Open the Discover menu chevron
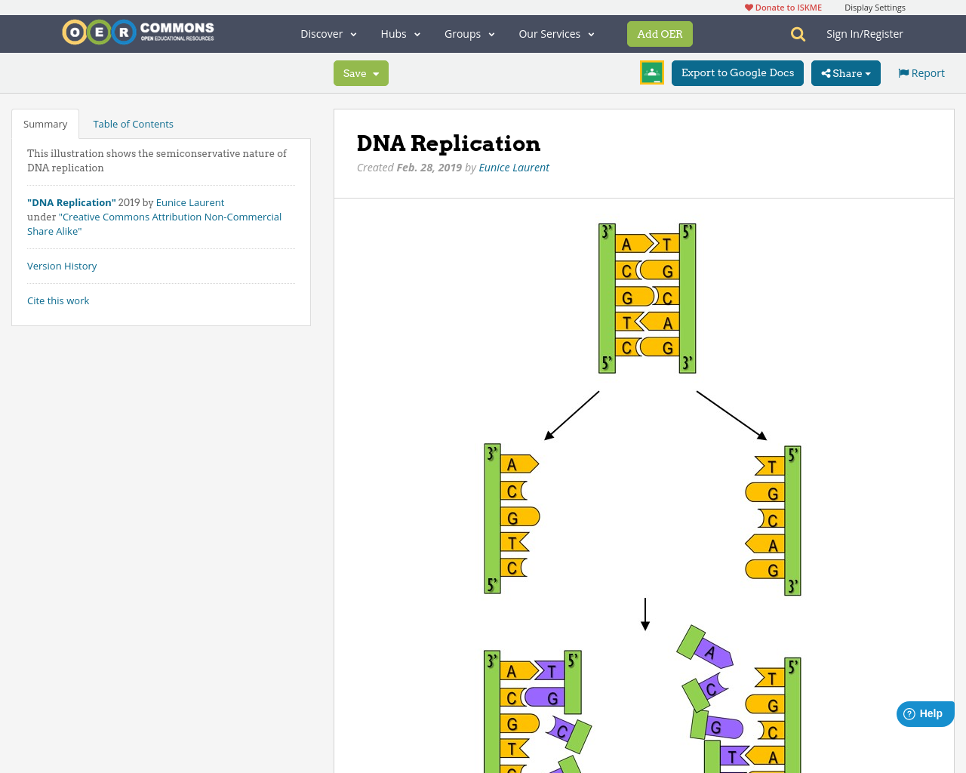This screenshot has width=966, height=773. (x=352, y=34)
